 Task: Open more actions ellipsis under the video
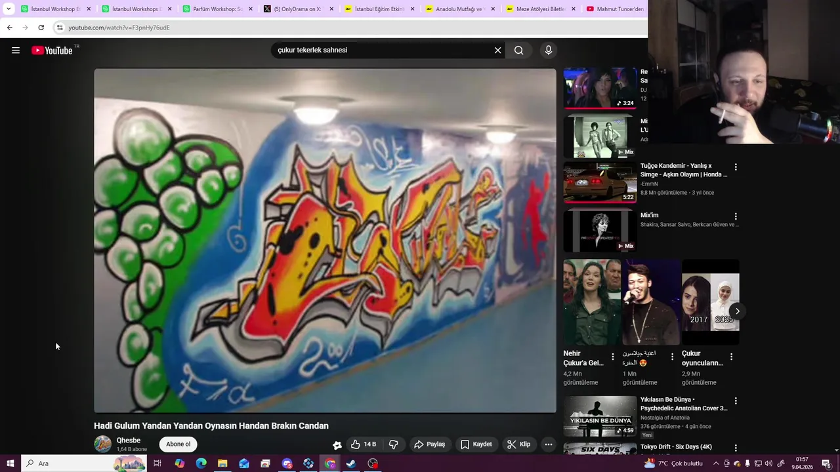tap(549, 444)
